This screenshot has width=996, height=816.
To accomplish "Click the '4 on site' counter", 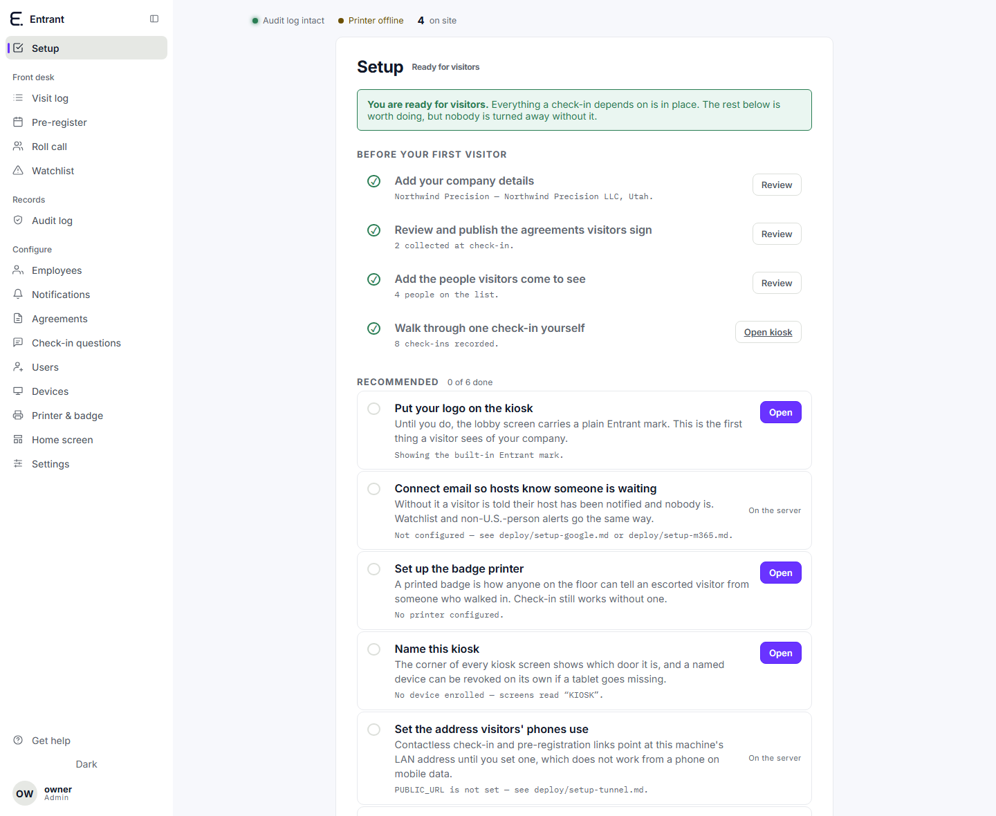I will point(437,21).
